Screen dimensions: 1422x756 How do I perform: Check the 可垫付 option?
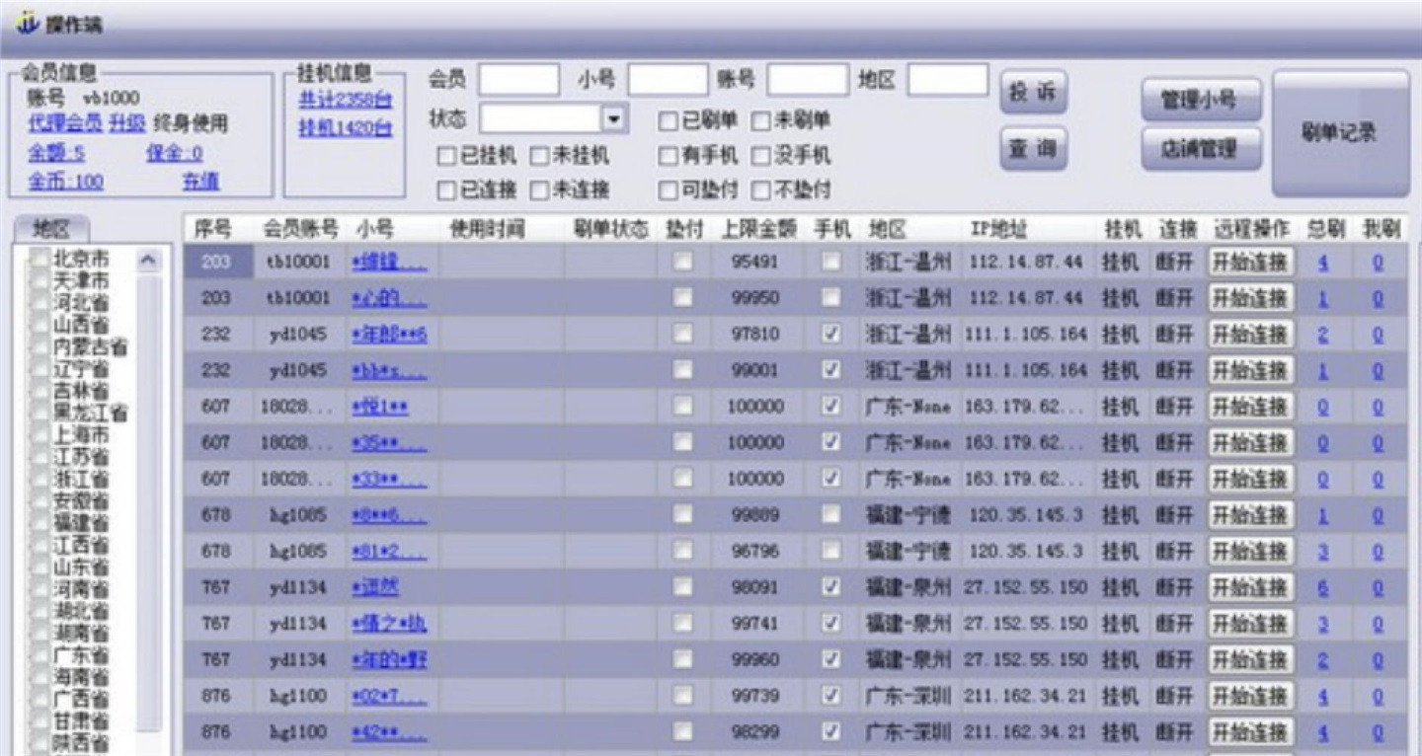[x=669, y=190]
